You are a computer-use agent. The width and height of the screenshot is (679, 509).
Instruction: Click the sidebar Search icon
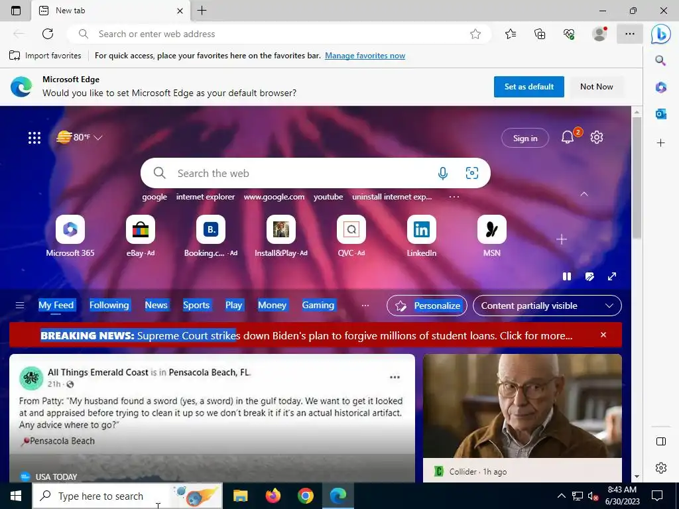(x=660, y=60)
